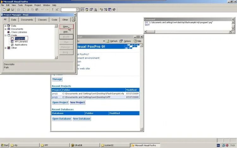The image size is (237, 148).
Task: Click Help in the Task Pane toolbar
Action: [137, 41]
